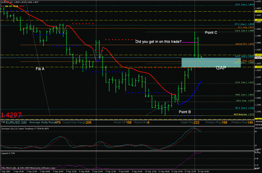This screenshot has width=262, height=173.
Task: Click the "Did you get in on this trade?" annotation
Action: pos(158,42)
